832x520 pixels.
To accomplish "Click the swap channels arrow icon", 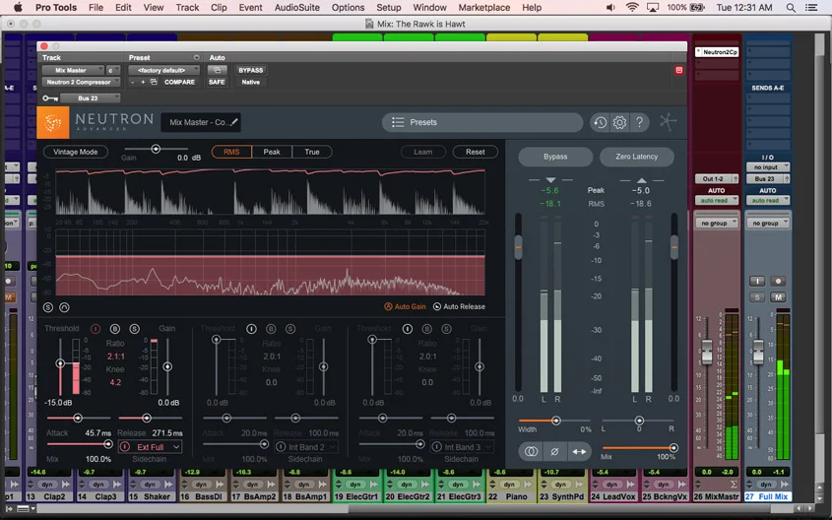I will [579, 451].
